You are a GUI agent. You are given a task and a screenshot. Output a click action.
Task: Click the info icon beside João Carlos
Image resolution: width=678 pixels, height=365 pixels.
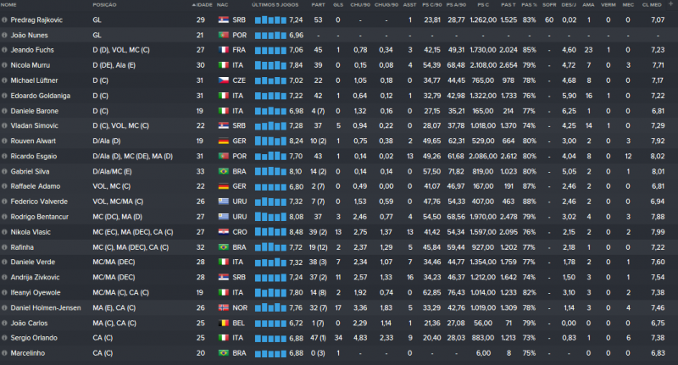tap(5, 323)
